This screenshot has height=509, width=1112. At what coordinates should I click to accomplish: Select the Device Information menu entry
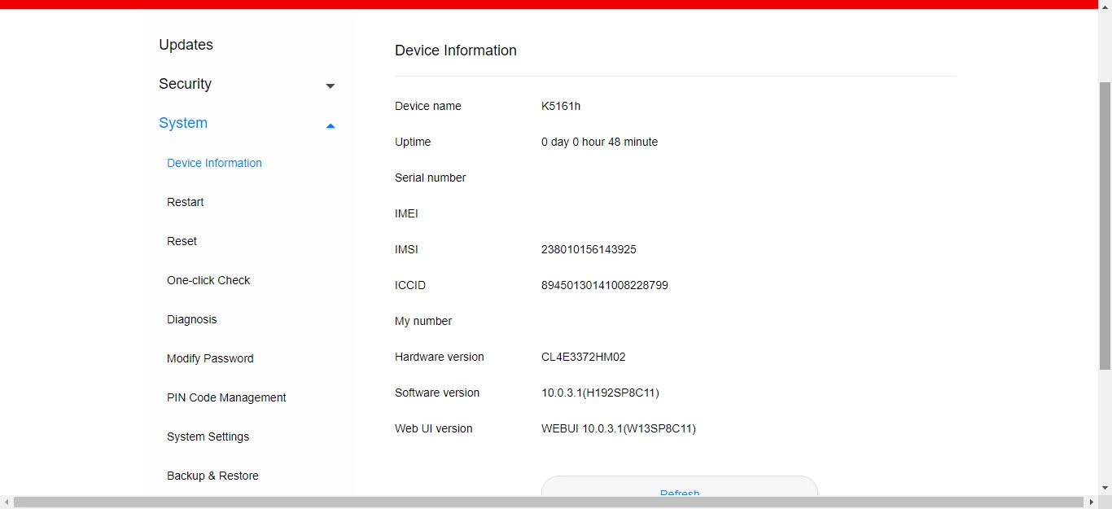coord(214,163)
